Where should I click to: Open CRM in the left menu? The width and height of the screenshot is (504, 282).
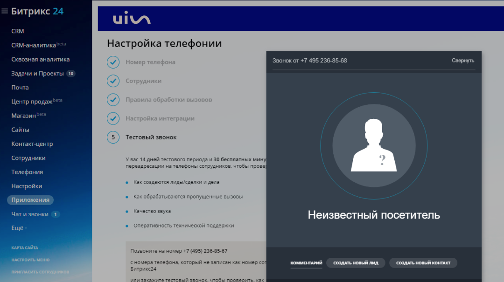[x=18, y=31]
